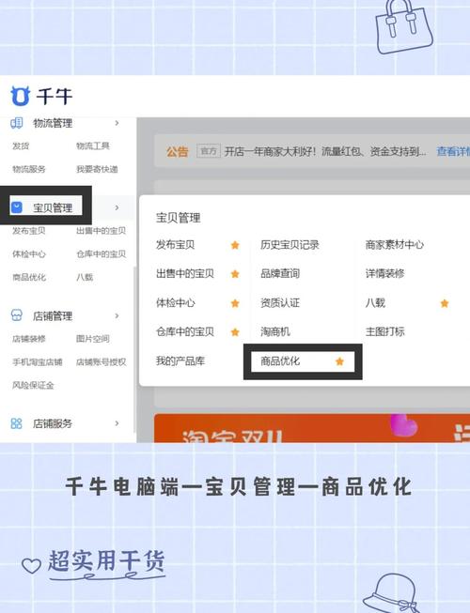Open 物流管理 section heading
This screenshot has height=613, width=470.
53,123
